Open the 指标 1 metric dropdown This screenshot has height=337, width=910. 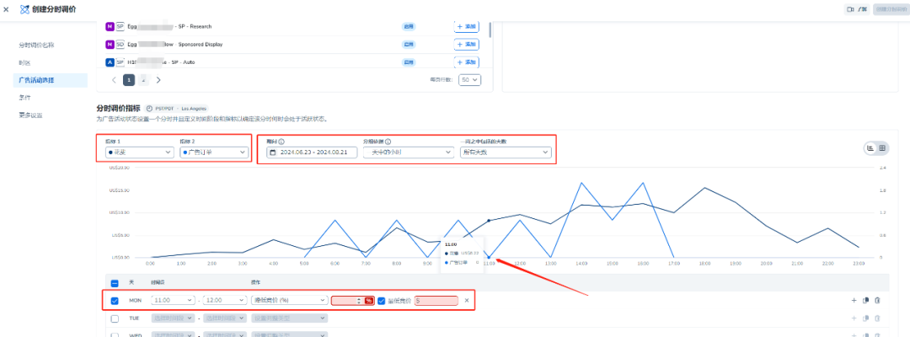click(139, 152)
